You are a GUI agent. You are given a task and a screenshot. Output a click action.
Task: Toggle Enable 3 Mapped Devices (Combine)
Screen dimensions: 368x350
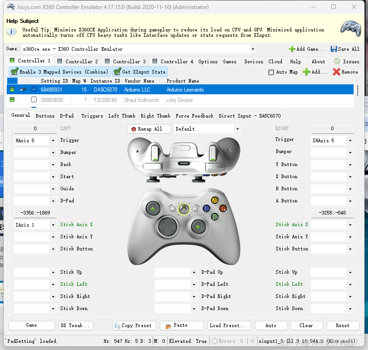(60, 72)
